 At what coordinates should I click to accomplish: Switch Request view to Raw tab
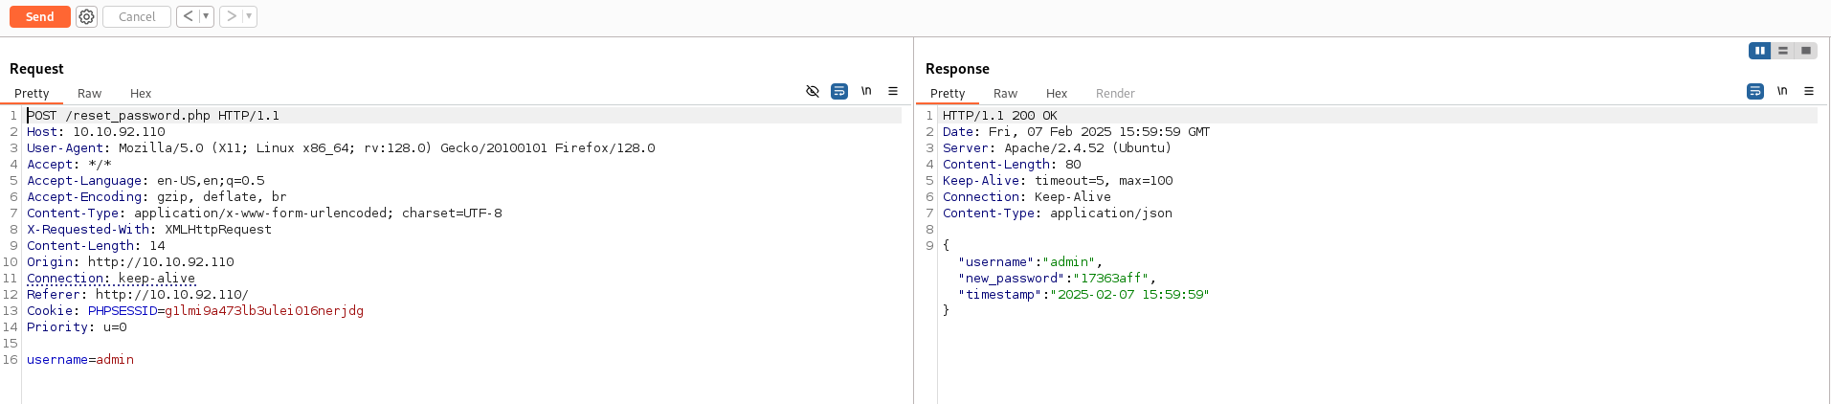tap(89, 93)
